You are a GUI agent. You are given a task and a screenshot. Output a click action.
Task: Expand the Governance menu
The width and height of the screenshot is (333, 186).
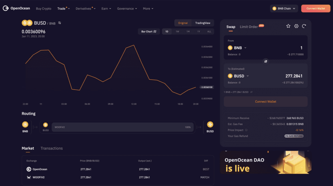[127, 8]
